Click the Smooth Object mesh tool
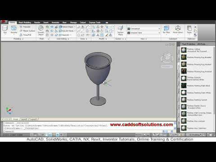This screenshot has height=162, width=216. pyautogui.click(x=41, y=30)
